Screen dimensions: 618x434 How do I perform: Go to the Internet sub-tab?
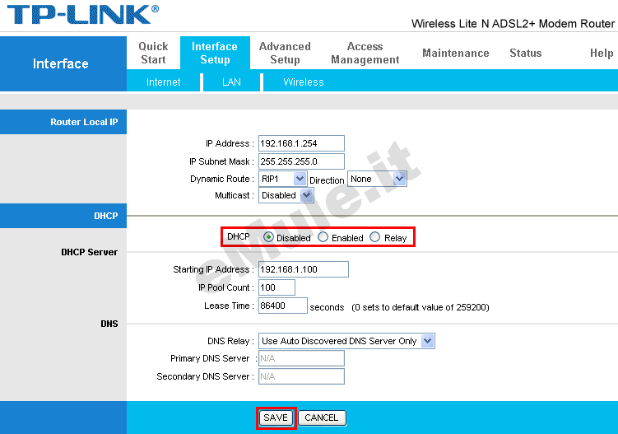[163, 82]
